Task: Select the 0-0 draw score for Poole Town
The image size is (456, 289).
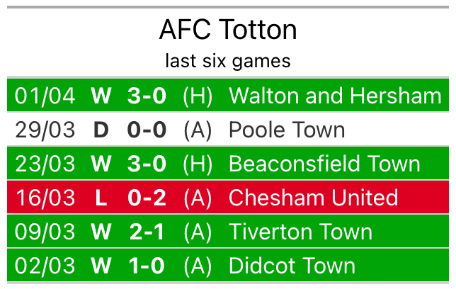Action: (x=147, y=130)
